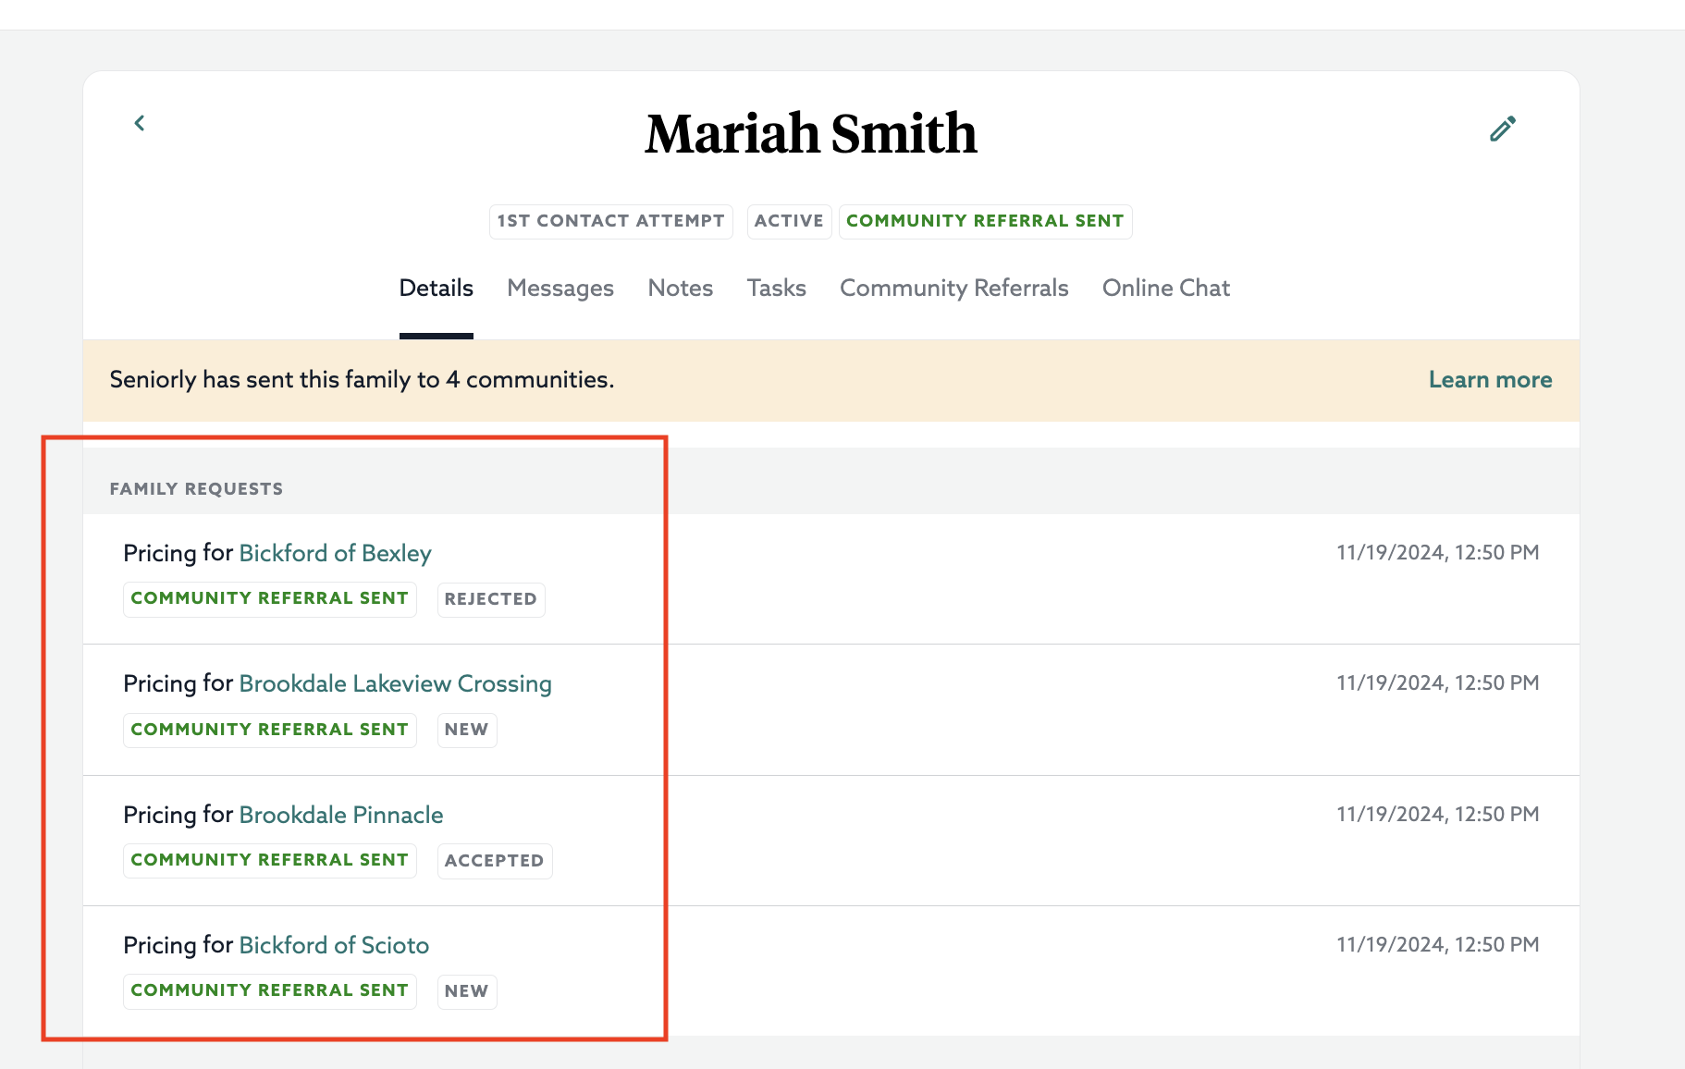The width and height of the screenshot is (1685, 1069).
Task: Click Community Referral Sent badge under Bickford of Scioto
Action: (270, 991)
